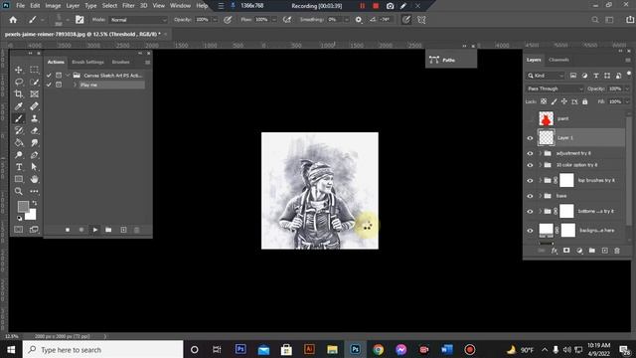
Task: Select the Pen tool
Action: [x=34, y=155]
